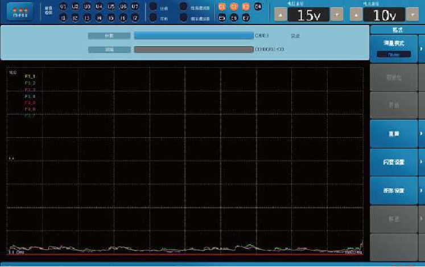Viewport: 425px width, 267px height.
Task: Click the greyed button below 图形设置
Action: pyautogui.click(x=394, y=219)
